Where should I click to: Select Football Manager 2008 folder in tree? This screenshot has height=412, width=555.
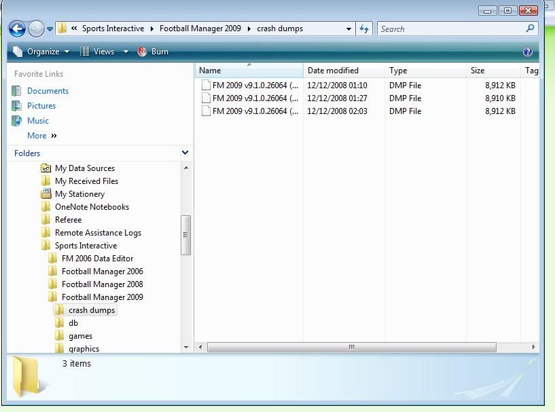tap(103, 284)
